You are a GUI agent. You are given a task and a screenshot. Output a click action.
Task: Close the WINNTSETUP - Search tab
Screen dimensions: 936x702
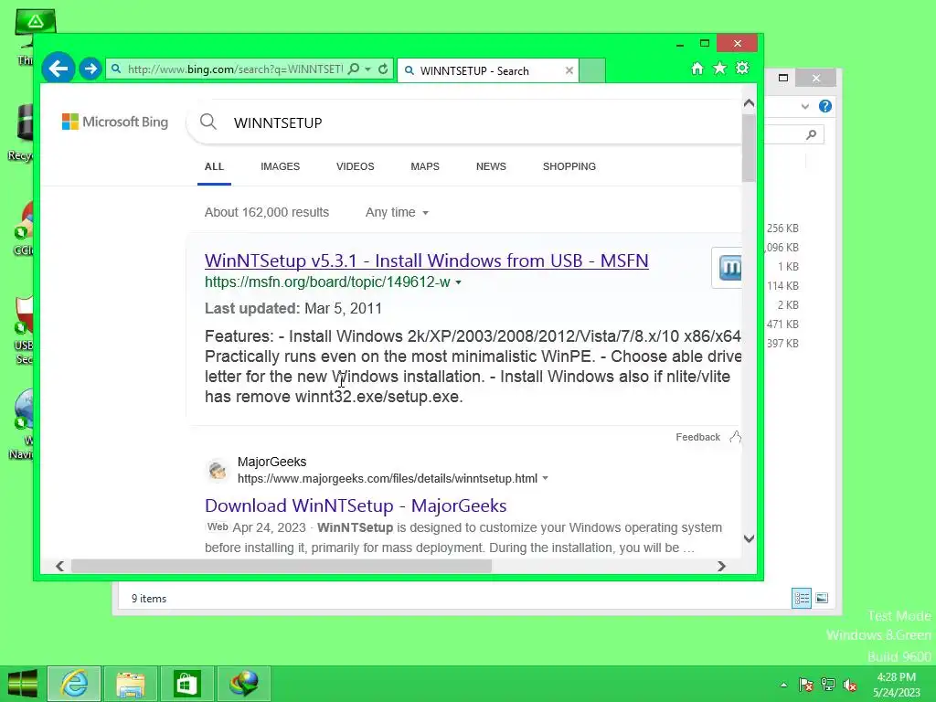569,70
